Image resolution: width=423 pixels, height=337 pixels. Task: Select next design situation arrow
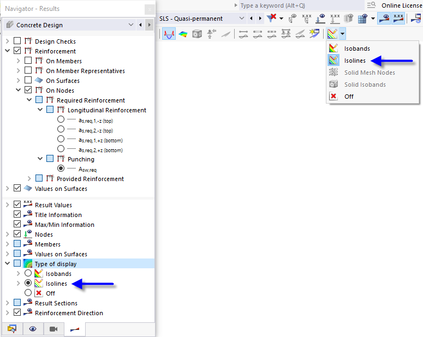click(260, 19)
